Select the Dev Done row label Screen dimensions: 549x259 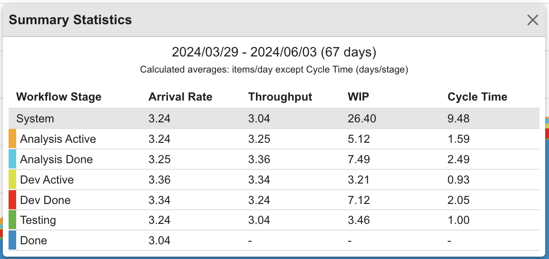(x=45, y=200)
